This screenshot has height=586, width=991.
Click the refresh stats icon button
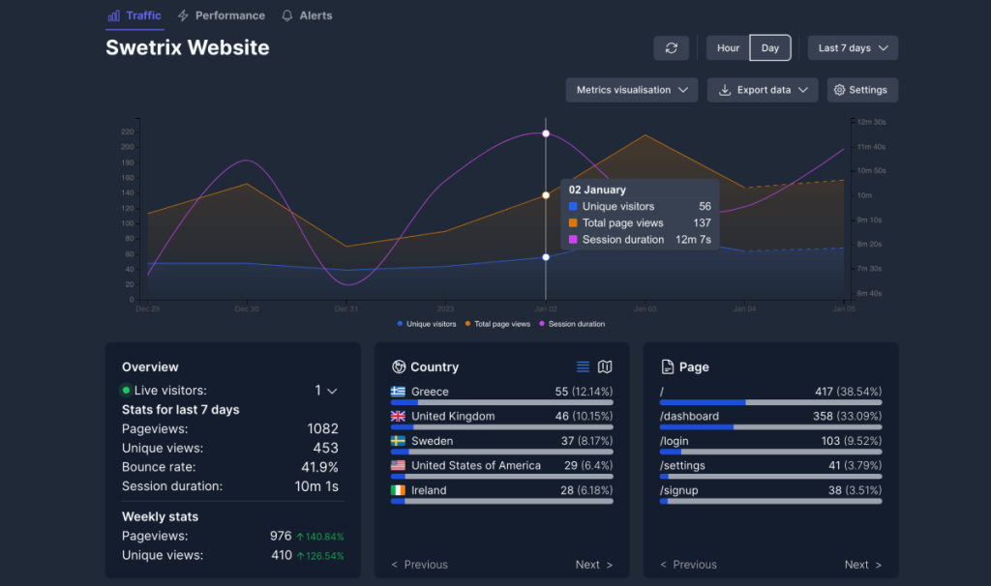pos(672,48)
